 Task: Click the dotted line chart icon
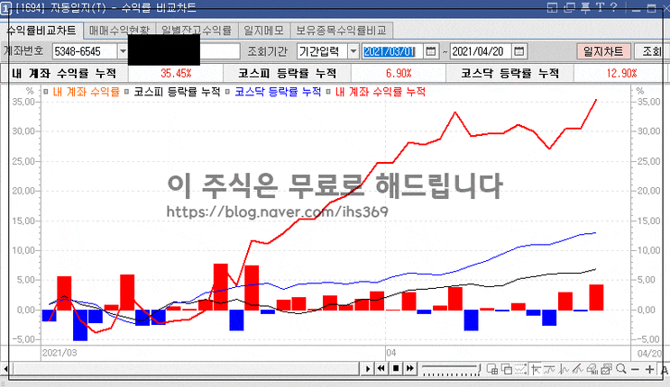pos(520,369)
